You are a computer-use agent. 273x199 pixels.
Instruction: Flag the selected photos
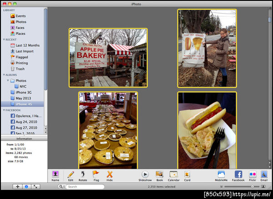tap(96, 176)
